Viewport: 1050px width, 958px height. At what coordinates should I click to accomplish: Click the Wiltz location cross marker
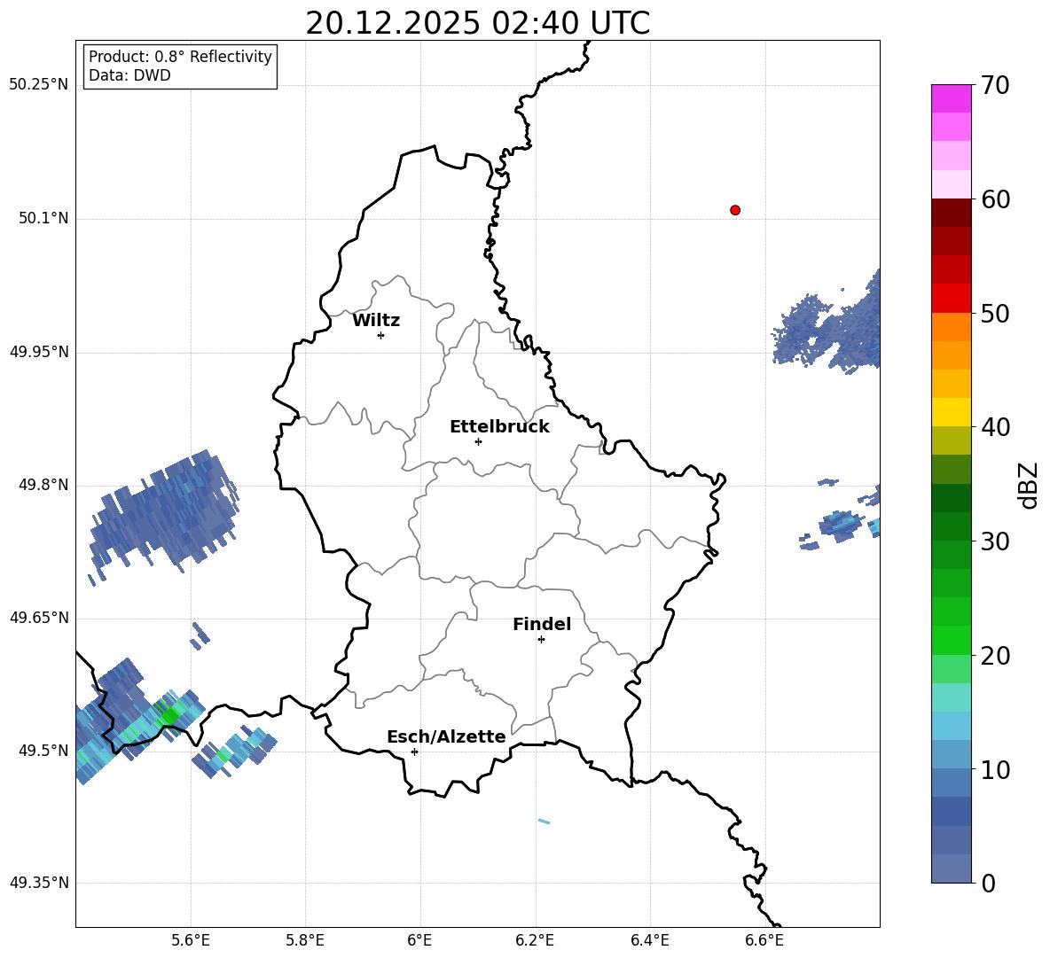381,335
